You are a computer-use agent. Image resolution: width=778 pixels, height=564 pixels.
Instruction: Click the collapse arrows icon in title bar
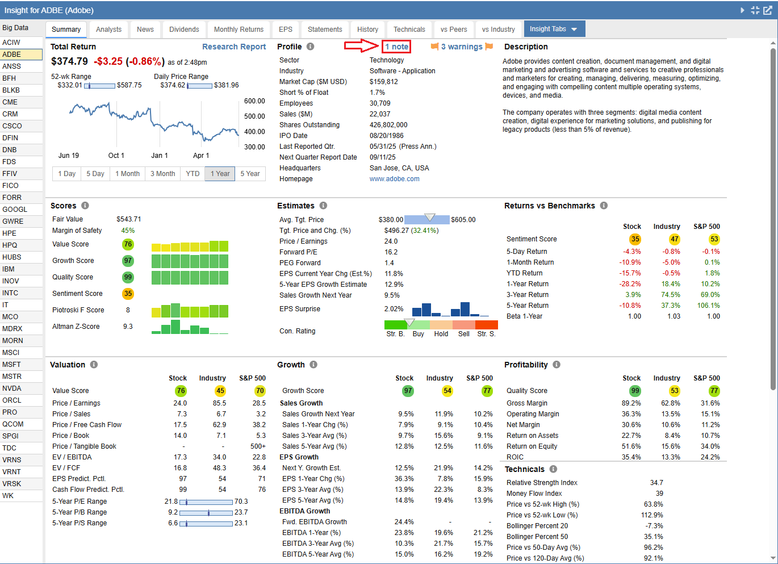755,10
